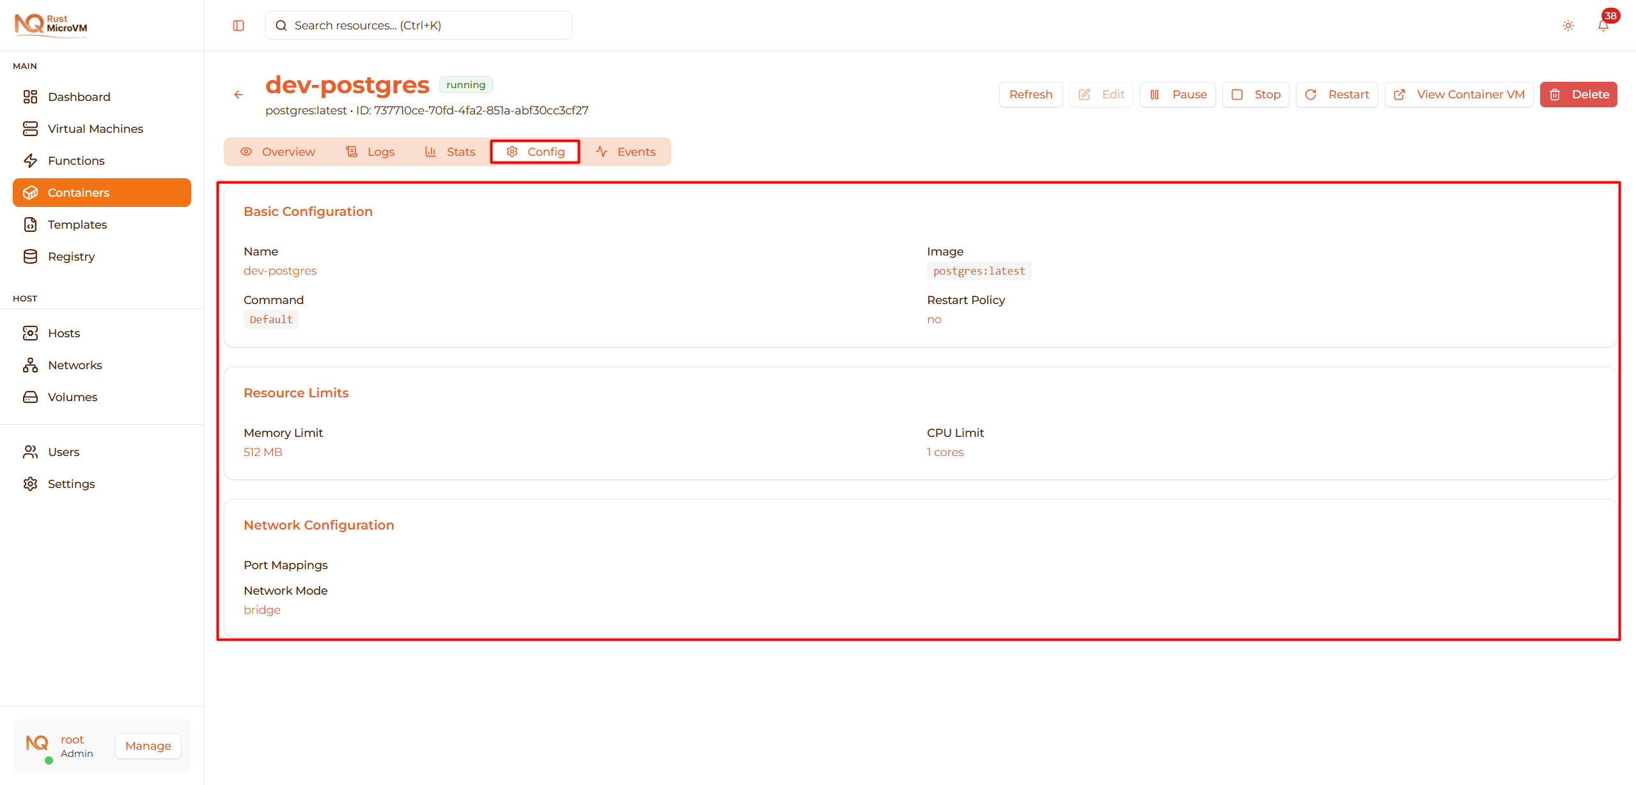Toggle the light/dark theme
Image resolution: width=1636 pixels, height=785 pixels.
coord(1568,25)
